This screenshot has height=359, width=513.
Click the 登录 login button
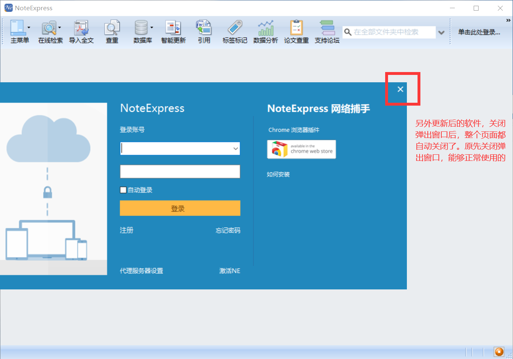(180, 208)
